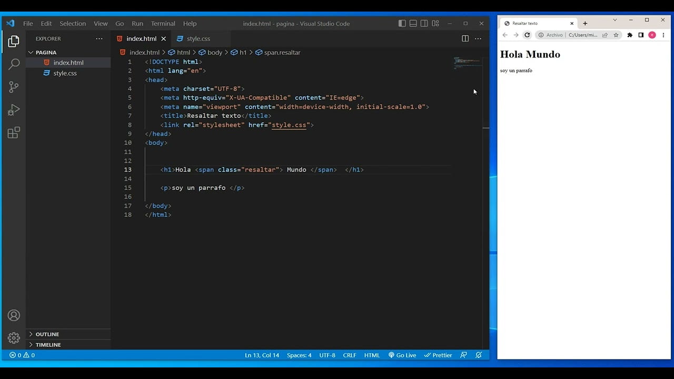Reload the page in the browser

pyautogui.click(x=527, y=35)
